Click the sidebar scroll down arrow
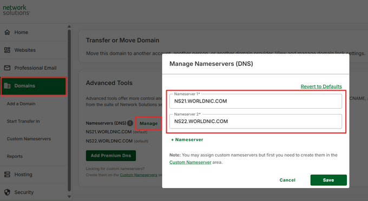368x201 pixels. tap(69, 197)
